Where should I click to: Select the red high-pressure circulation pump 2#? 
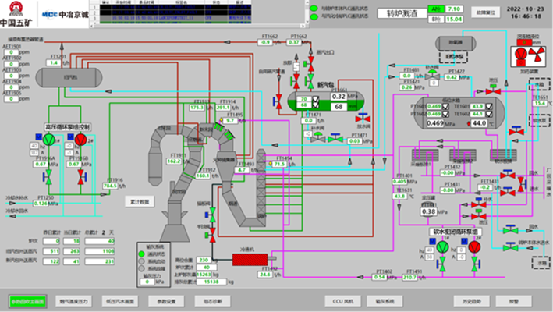81,140
